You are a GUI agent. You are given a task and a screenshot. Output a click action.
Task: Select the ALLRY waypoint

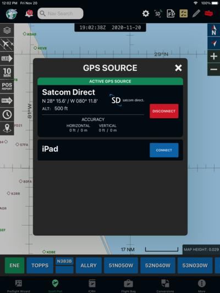[x=89, y=266]
